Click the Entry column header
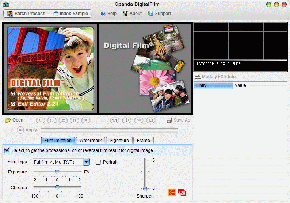Viewport: 290px width, 203px height. pyautogui.click(x=213, y=85)
